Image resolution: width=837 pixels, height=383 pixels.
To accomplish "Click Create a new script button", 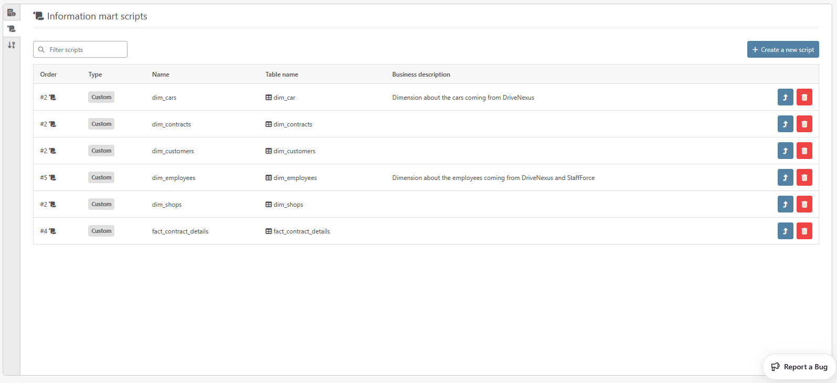I will (782, 50).
